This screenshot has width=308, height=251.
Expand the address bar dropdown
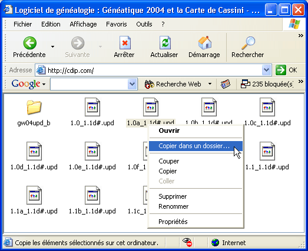(266, 70)
